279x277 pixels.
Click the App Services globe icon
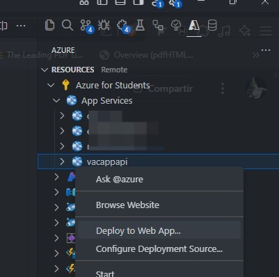click(72, 100)
